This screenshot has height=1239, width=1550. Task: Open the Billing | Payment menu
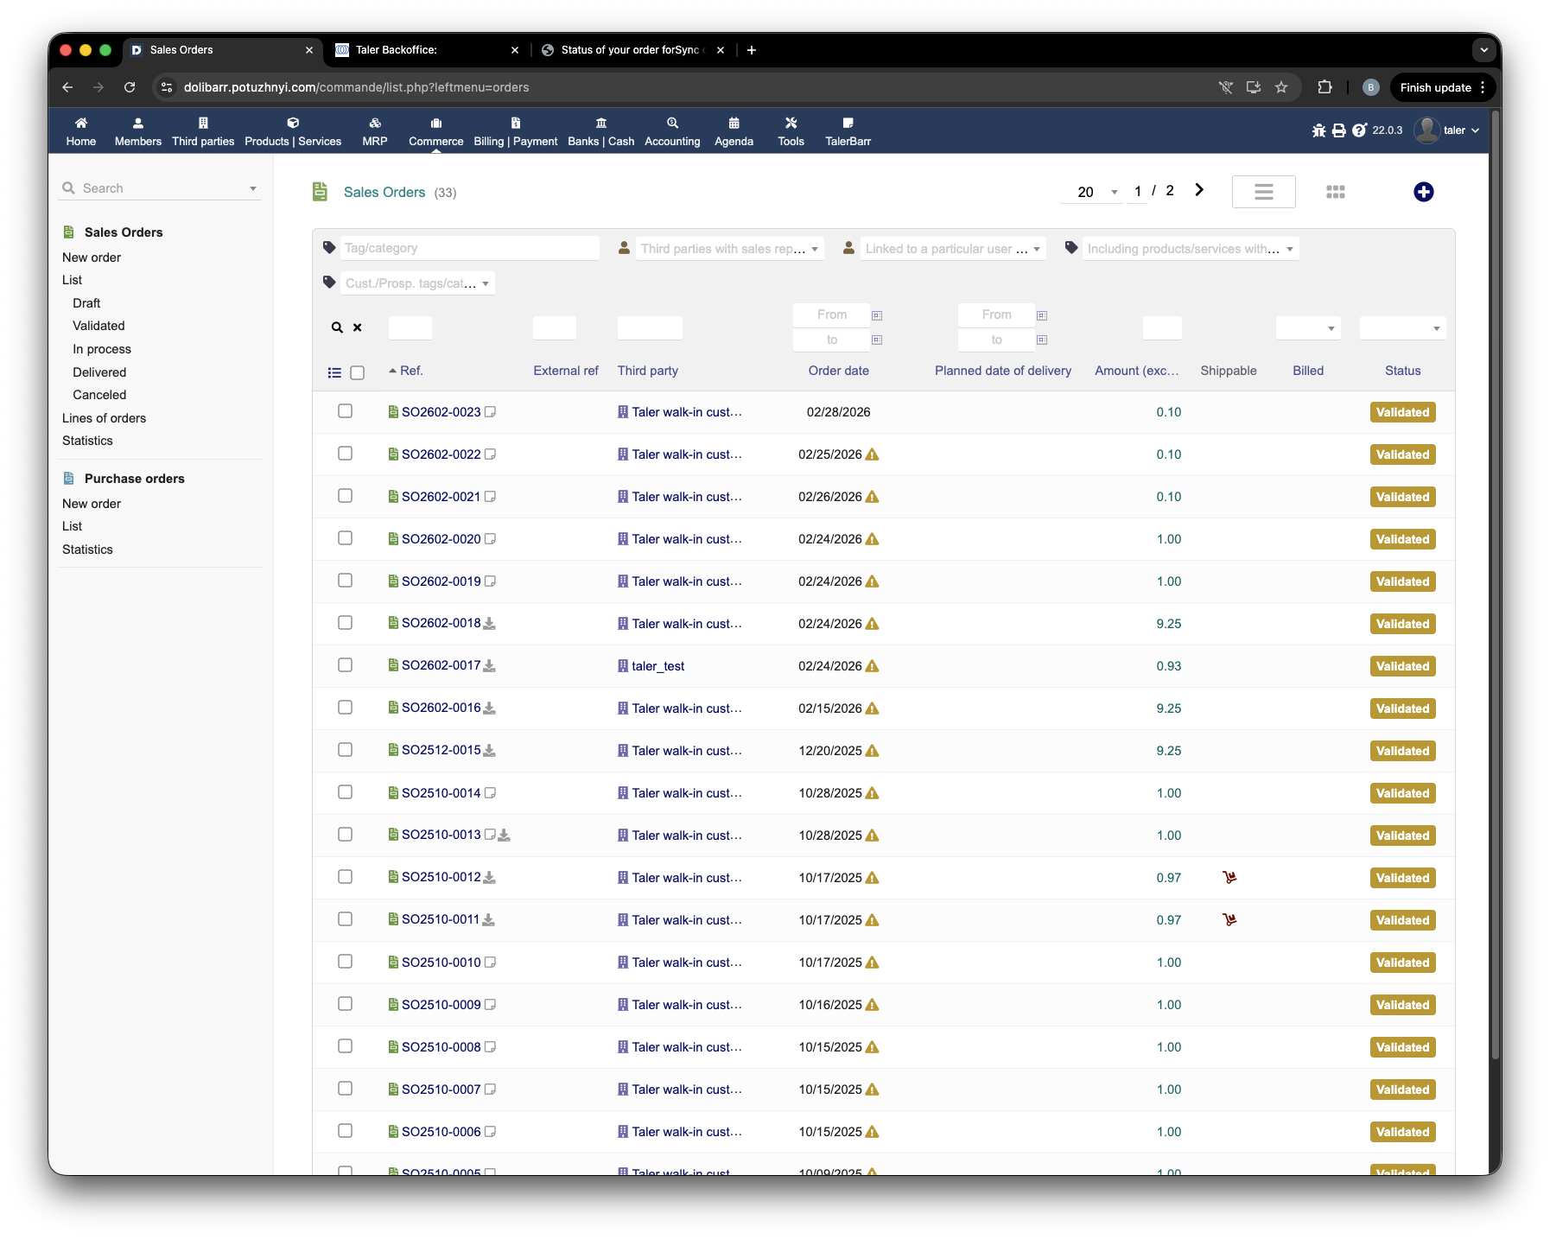(x=515, y=131)
